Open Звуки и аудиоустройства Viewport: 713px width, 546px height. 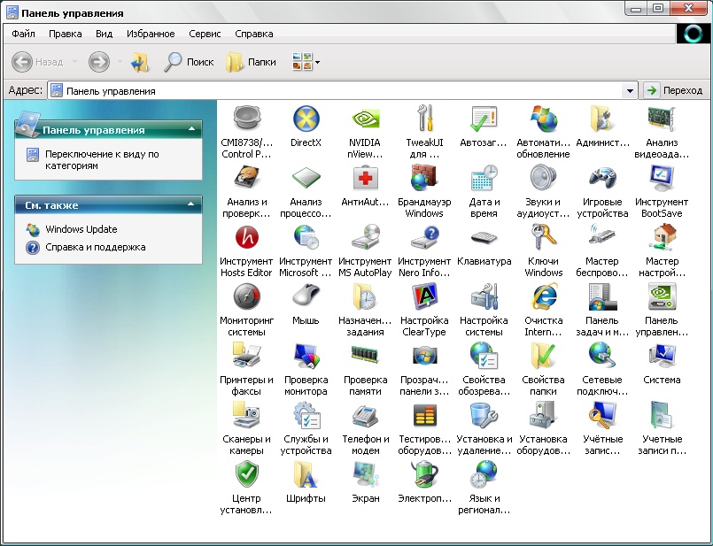(x=544, y=191)
